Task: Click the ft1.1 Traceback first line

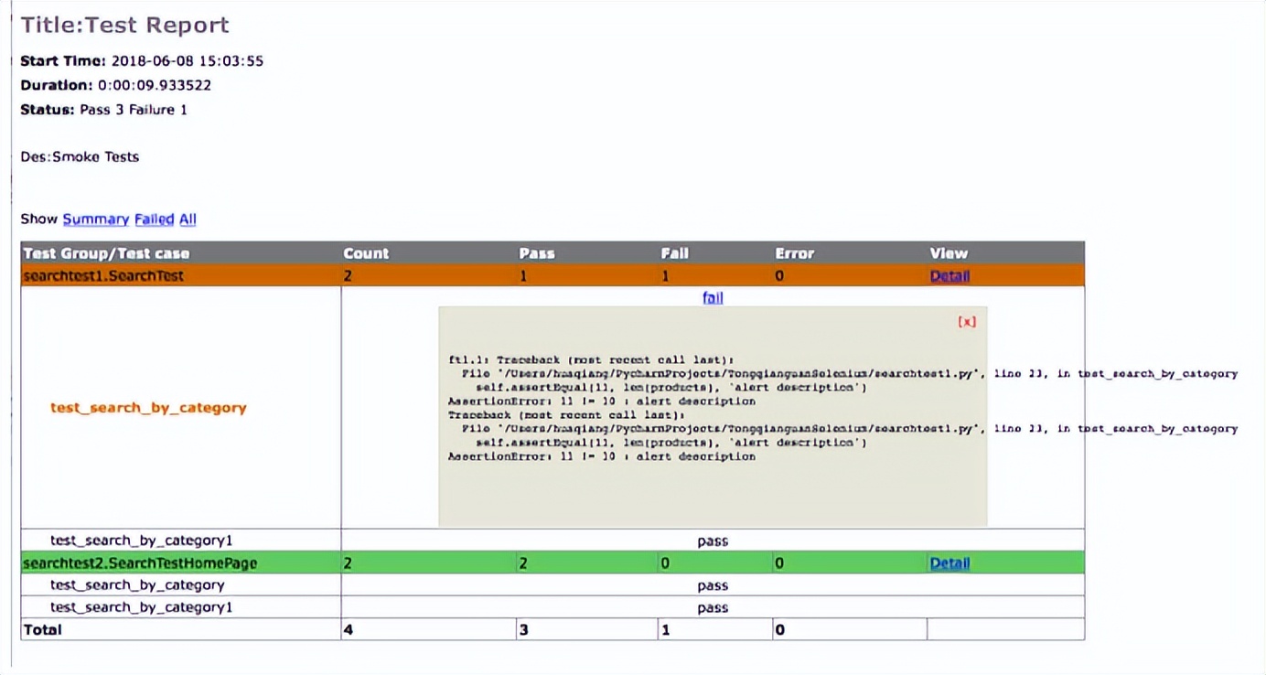Action: tap(591, 360)
